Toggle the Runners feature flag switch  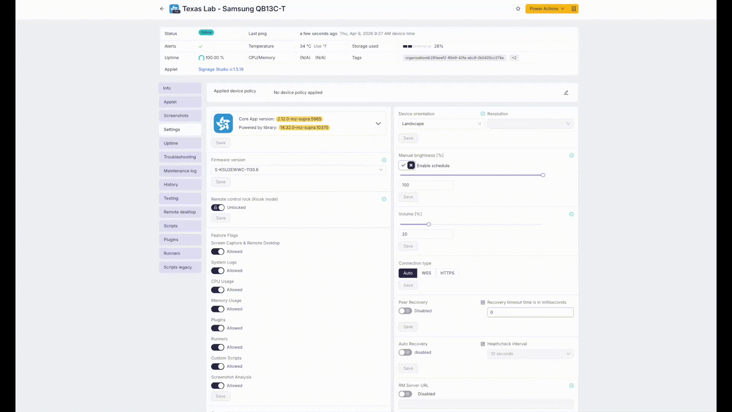pyautogui.click(x=218, y=347)
